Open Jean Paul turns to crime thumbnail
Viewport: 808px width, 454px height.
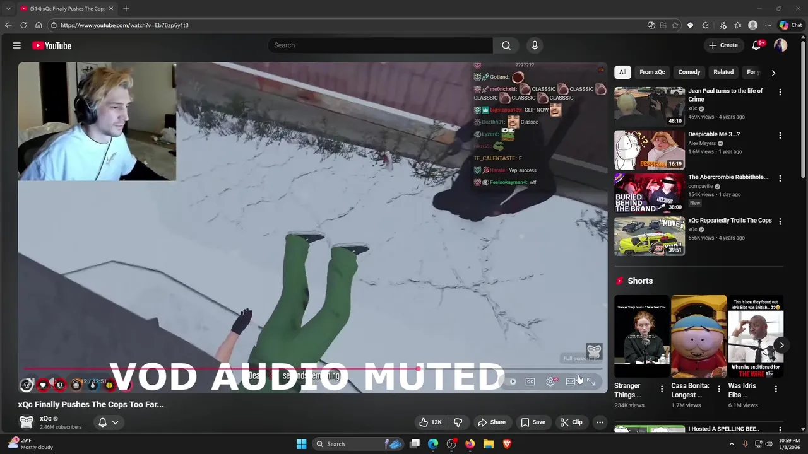click(x=650, y=107)
